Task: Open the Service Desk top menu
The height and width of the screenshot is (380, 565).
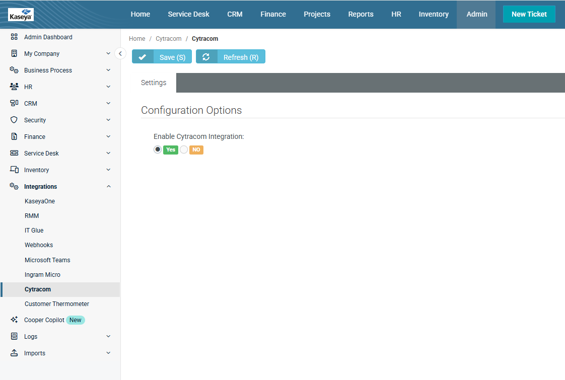Action: [x=188, y=14]
